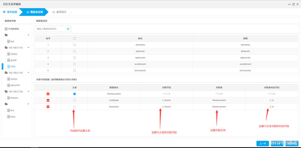Maximize the 自定义表单编辑 dialog

[293, 4]
